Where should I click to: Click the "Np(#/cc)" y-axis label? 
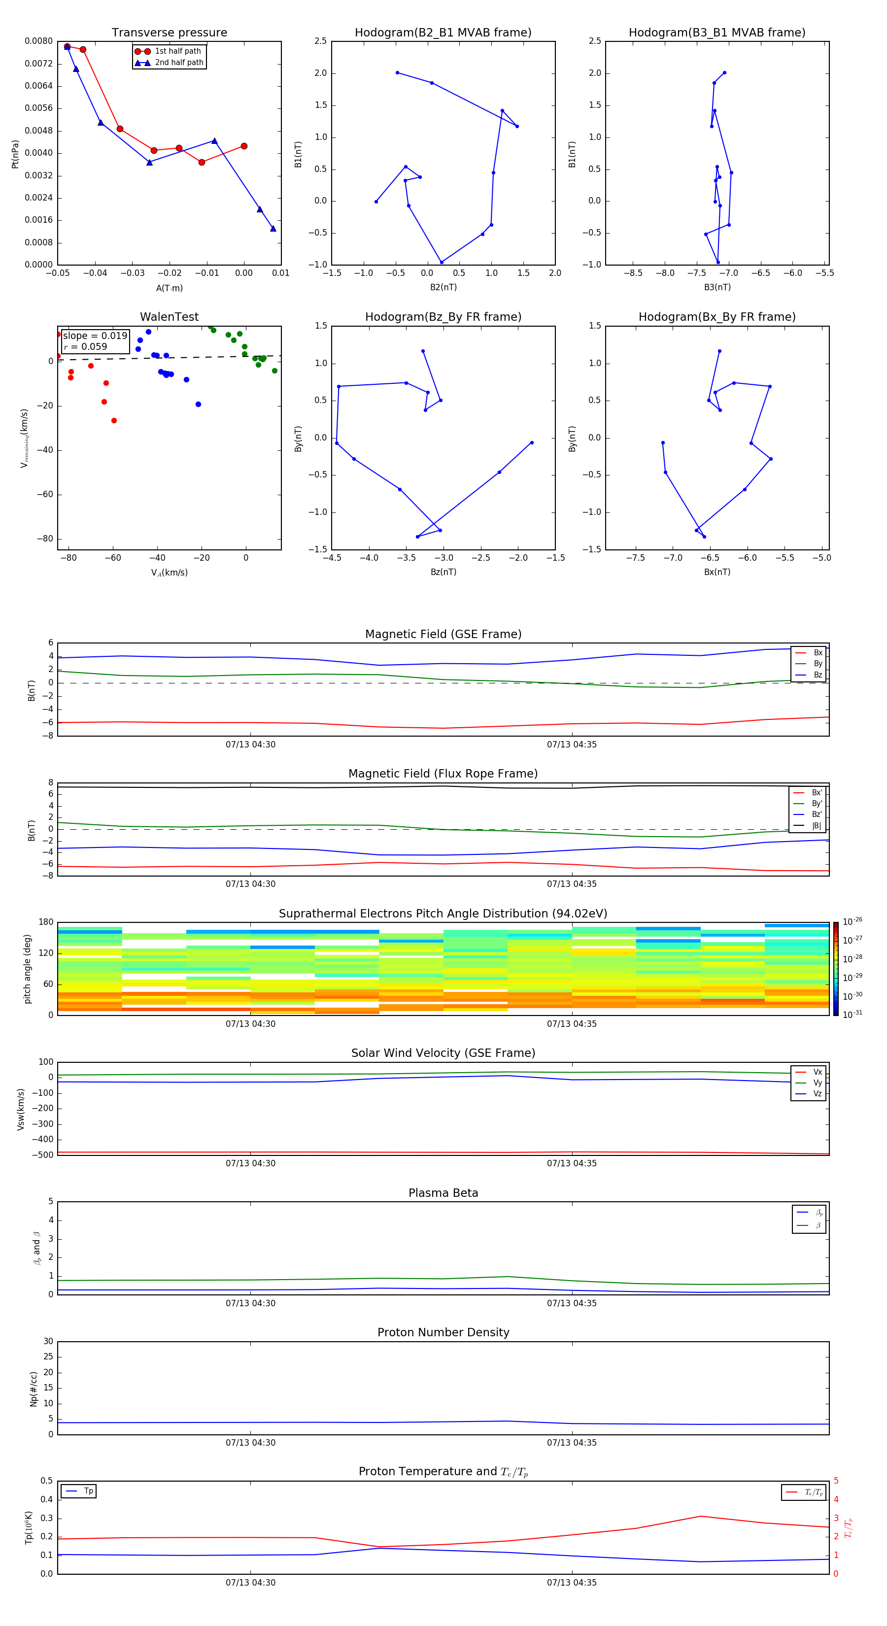(34, 1389)
